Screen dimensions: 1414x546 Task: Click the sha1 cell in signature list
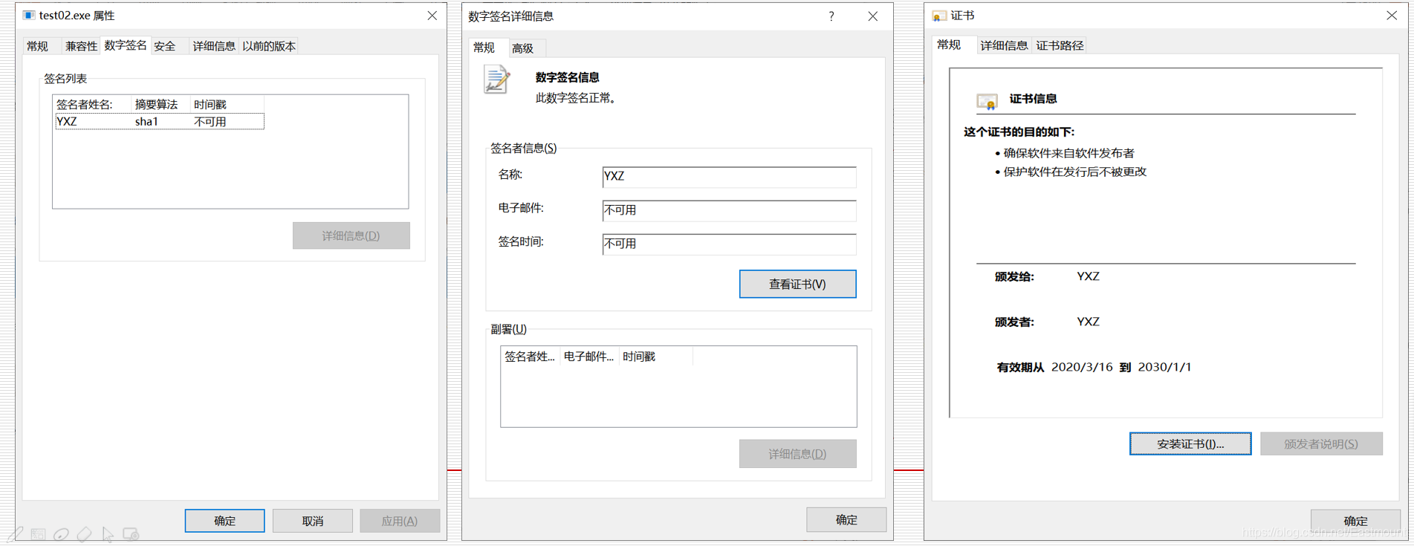(x=146, y=122)
